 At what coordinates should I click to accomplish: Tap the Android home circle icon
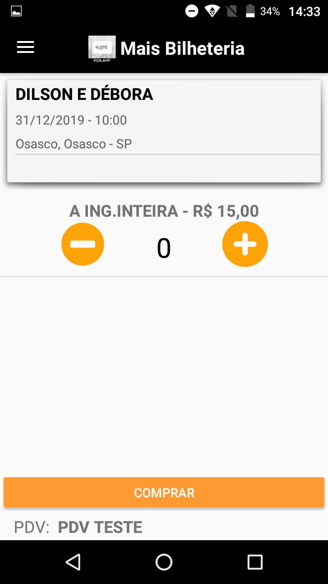coord(164,562)
